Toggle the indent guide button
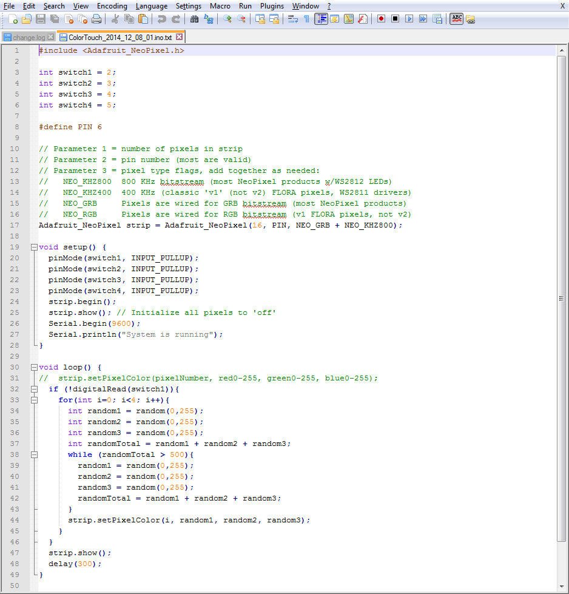Viewport: 569px width, 594px height. coord(321,19)
